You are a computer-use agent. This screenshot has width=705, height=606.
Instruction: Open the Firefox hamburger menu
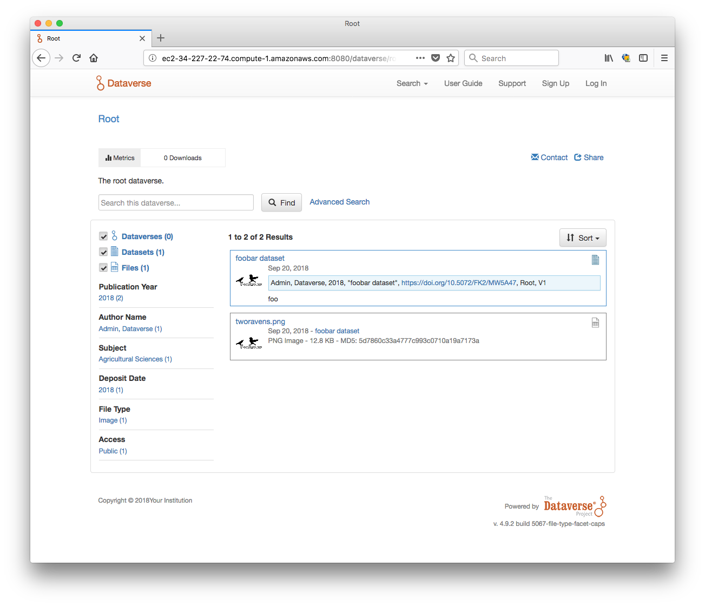[x=664, y=58]
